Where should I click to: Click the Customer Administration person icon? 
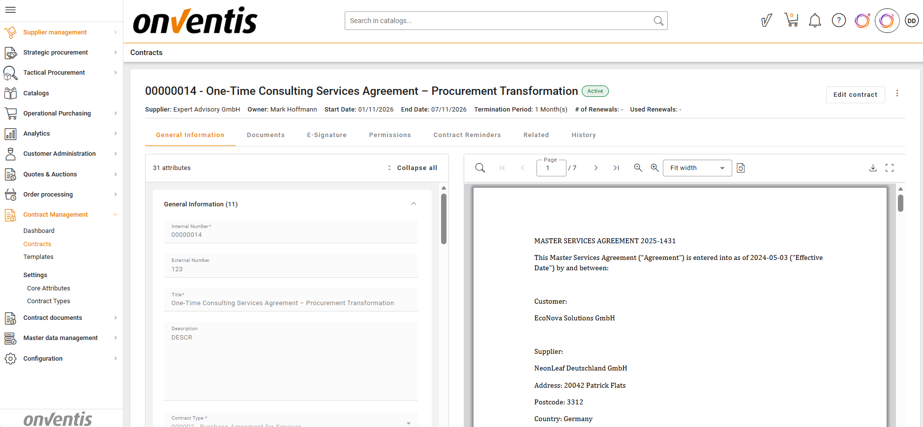coord(10,154)
